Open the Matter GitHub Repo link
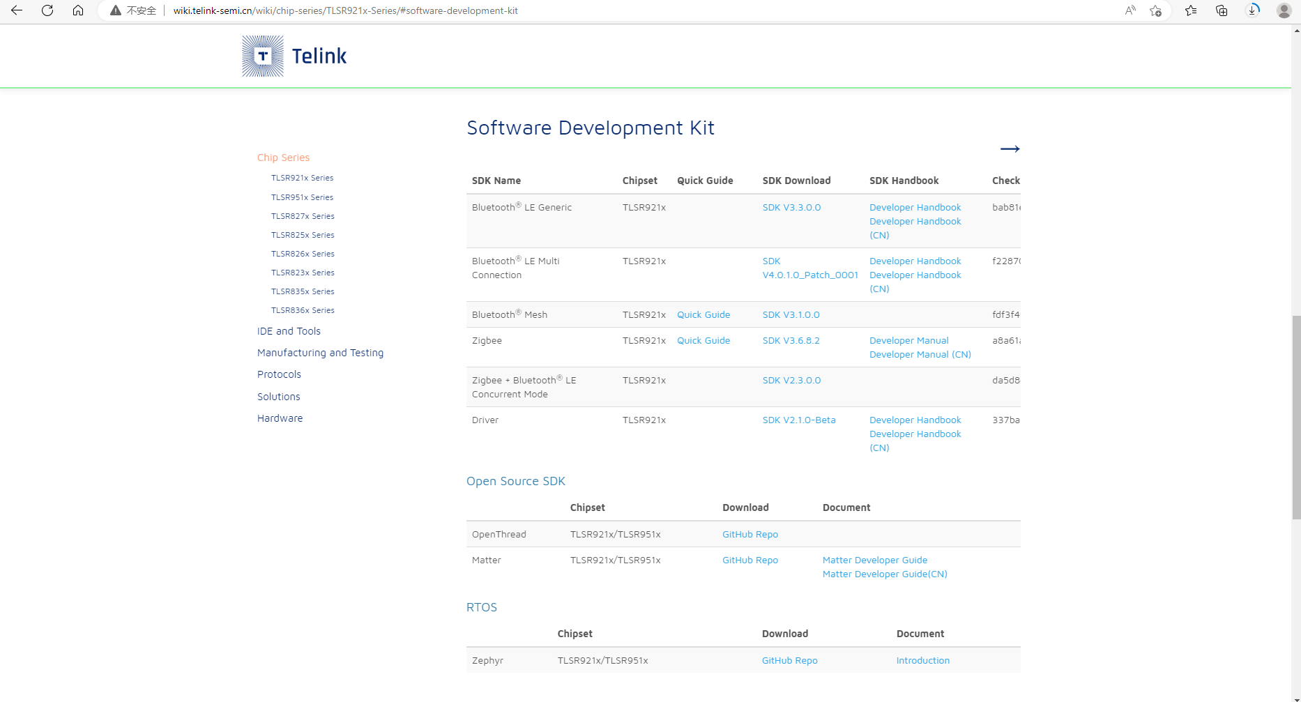Image resolution: width=1301 pixels, height=702 pixels. pyautogui.click(x=750, y=560)
